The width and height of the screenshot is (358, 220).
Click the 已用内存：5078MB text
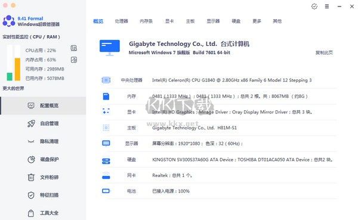pos(45,79)
